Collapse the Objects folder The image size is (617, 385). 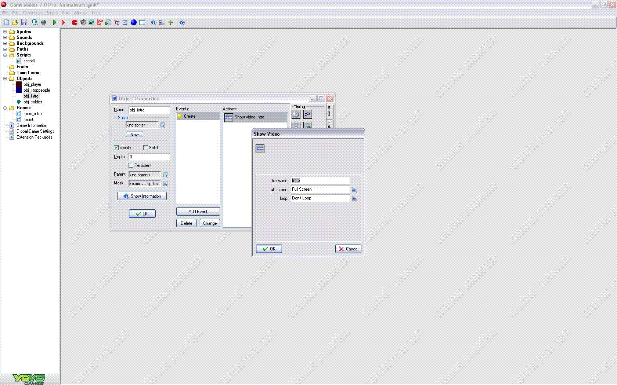coord(5,78)
